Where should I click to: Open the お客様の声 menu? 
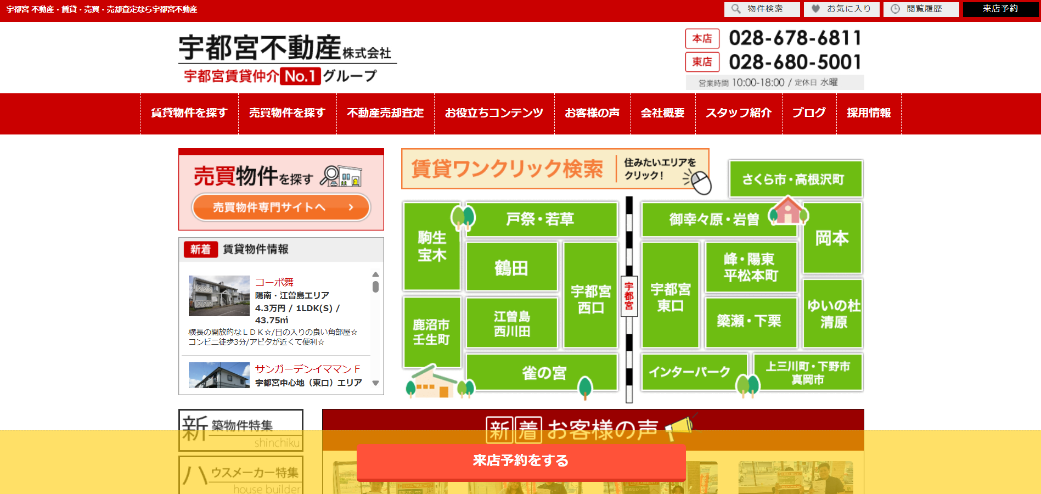592,113
